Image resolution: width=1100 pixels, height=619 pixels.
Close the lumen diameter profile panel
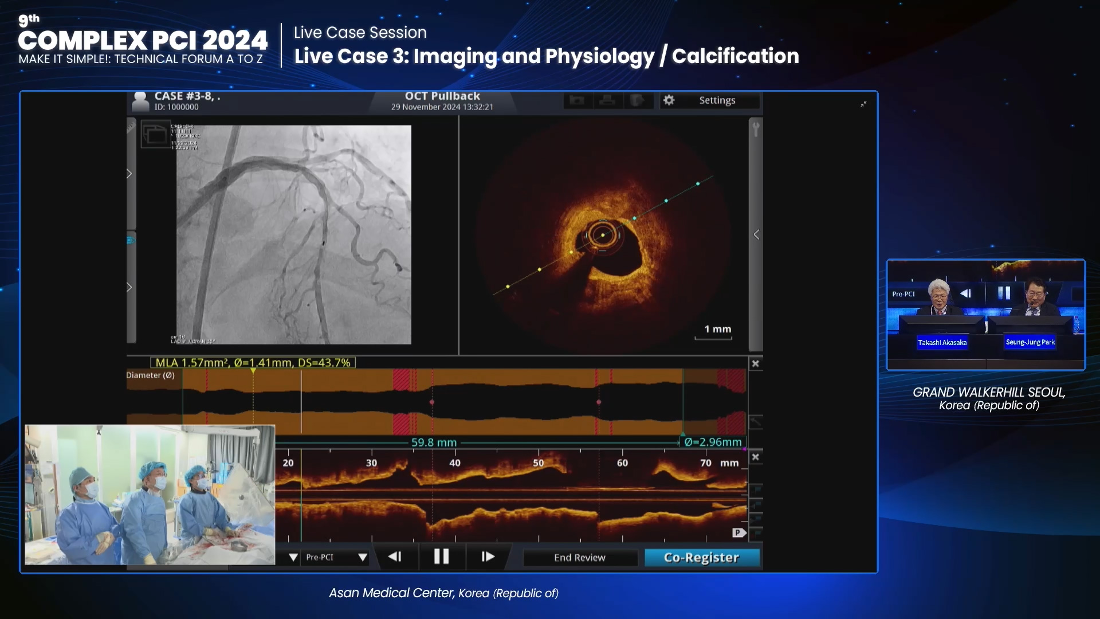[x=756, y=363]
